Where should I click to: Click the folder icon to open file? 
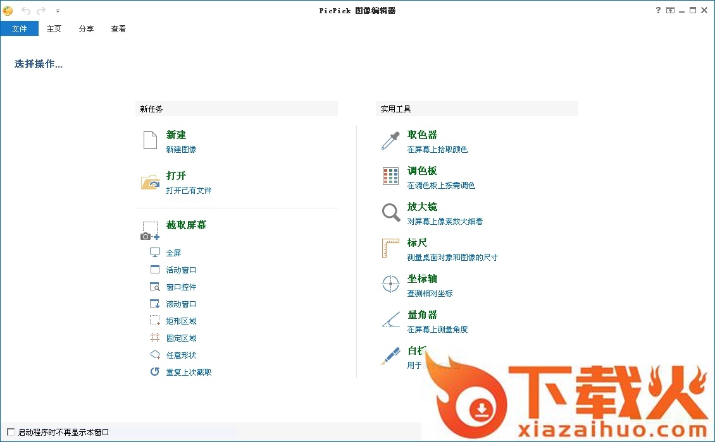click(150, 182)
